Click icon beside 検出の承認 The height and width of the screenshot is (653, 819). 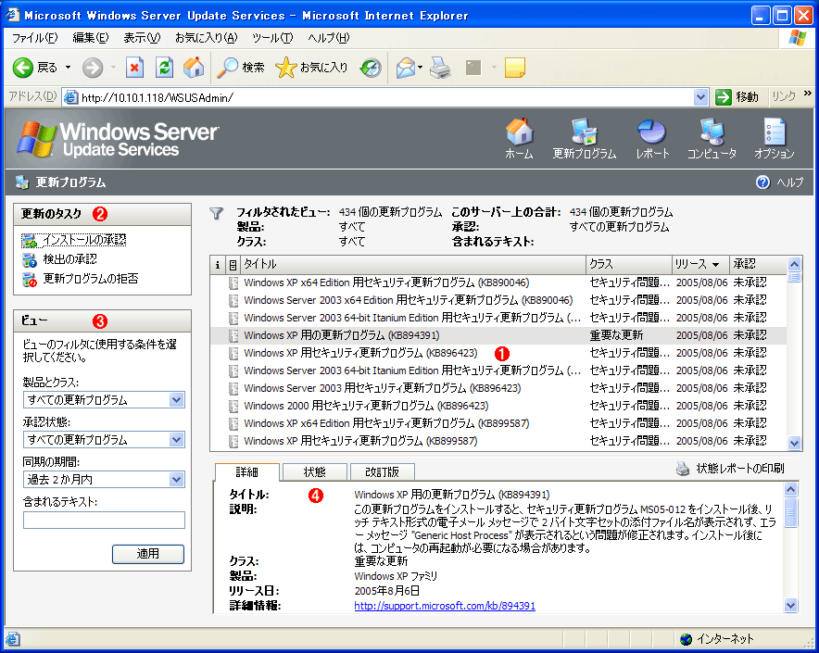point(30,259)
